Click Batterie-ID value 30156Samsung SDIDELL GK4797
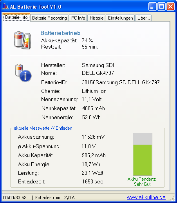Screen dimensions: 177x203 click(121, 82)
